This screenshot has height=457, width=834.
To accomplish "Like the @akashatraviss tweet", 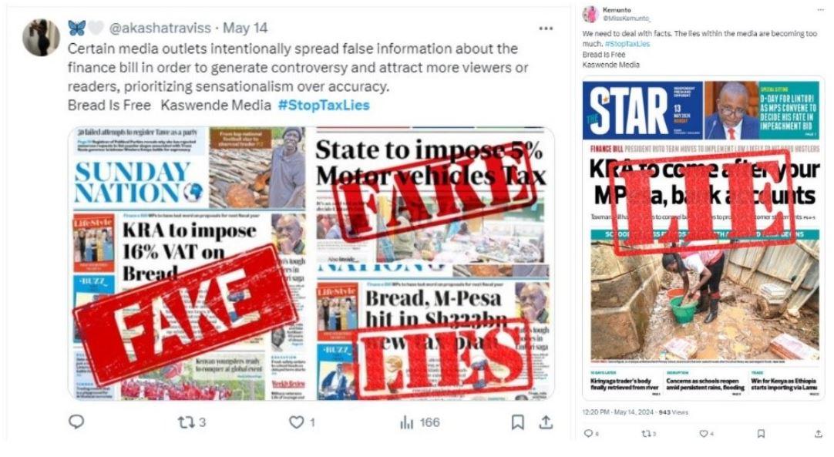I will pyautogui.click(x=301, y=422).
